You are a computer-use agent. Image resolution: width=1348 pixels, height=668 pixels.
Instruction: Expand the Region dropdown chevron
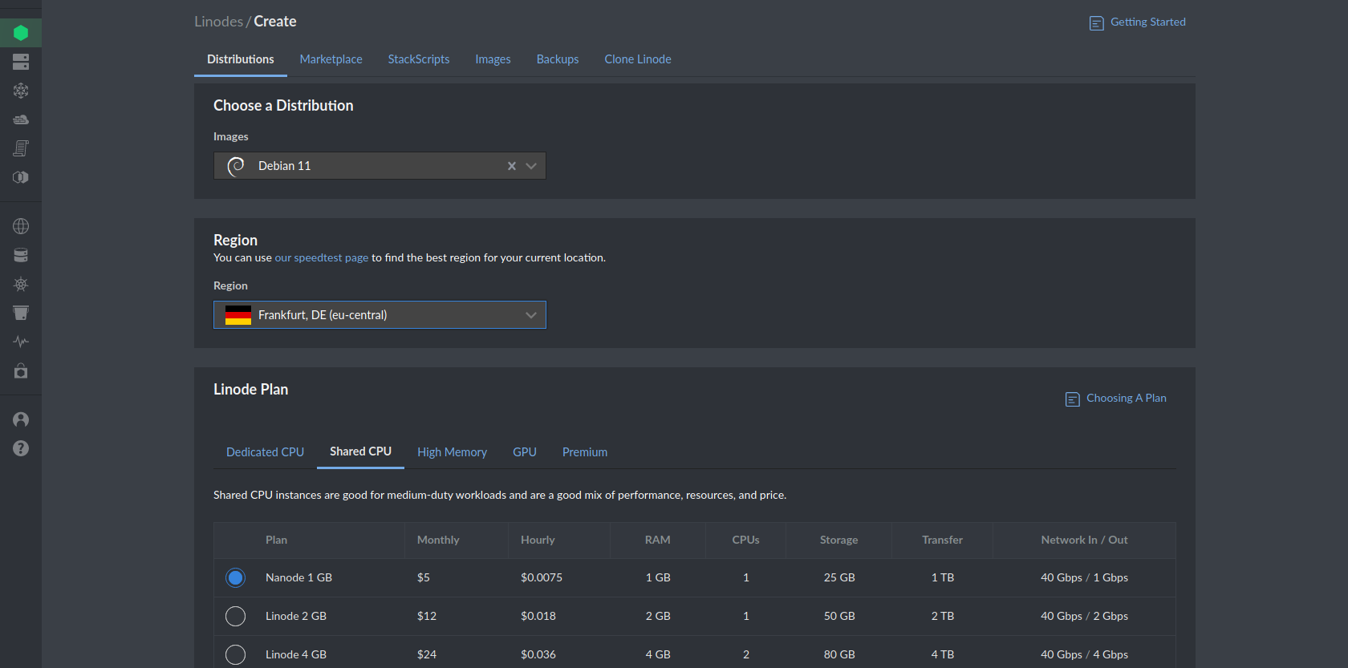pos(531,315)
